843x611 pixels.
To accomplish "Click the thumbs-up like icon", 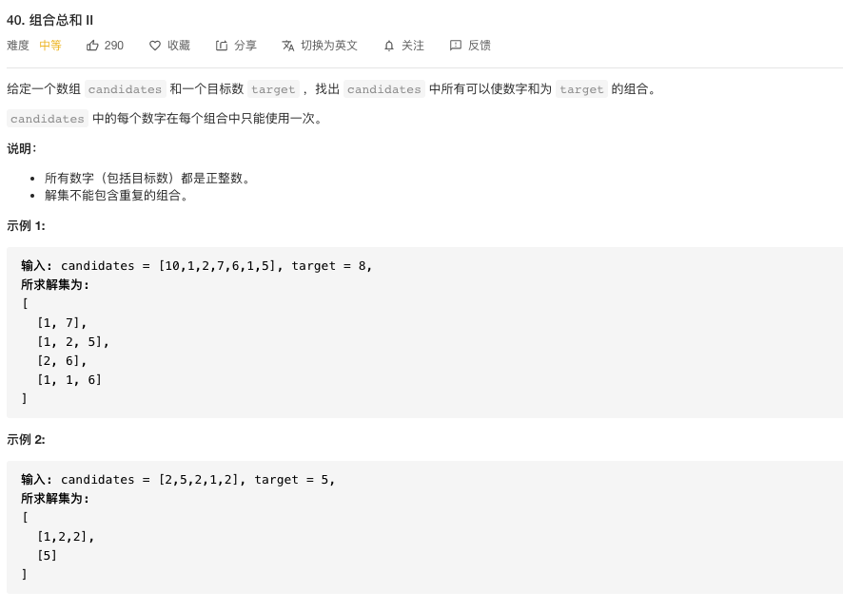I will pos(92,46).
